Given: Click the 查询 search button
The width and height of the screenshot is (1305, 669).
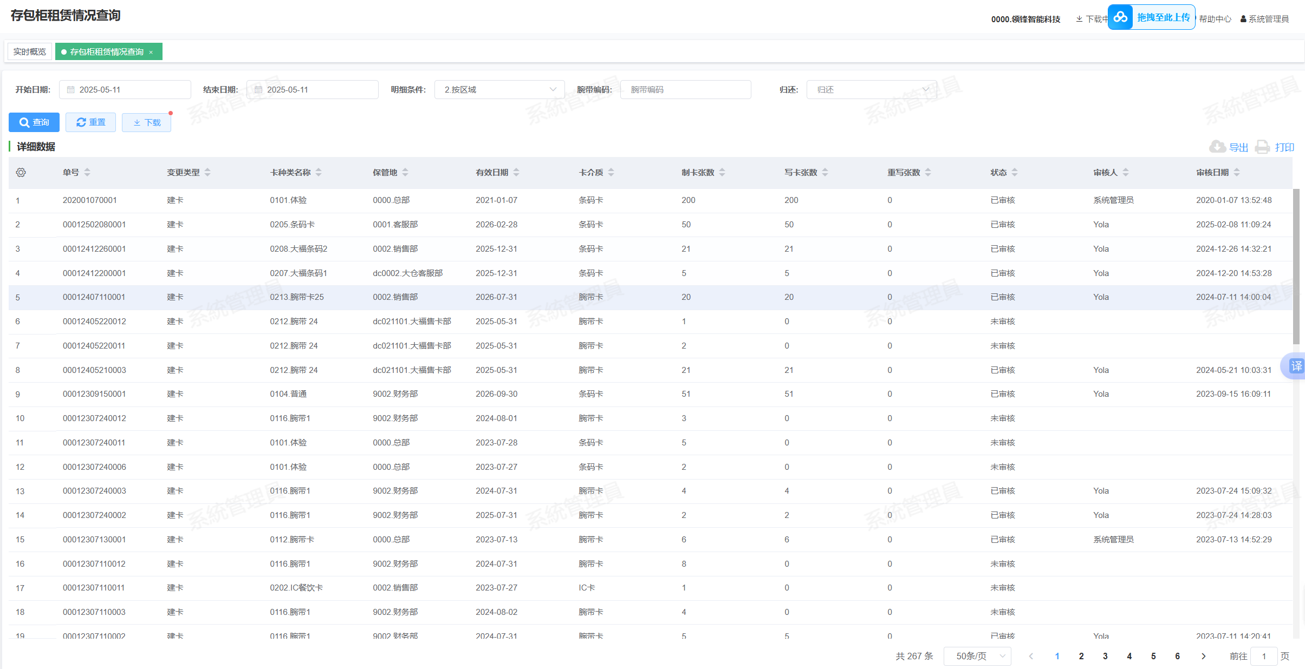Looking at the screenshot, I should coord(34,122).
